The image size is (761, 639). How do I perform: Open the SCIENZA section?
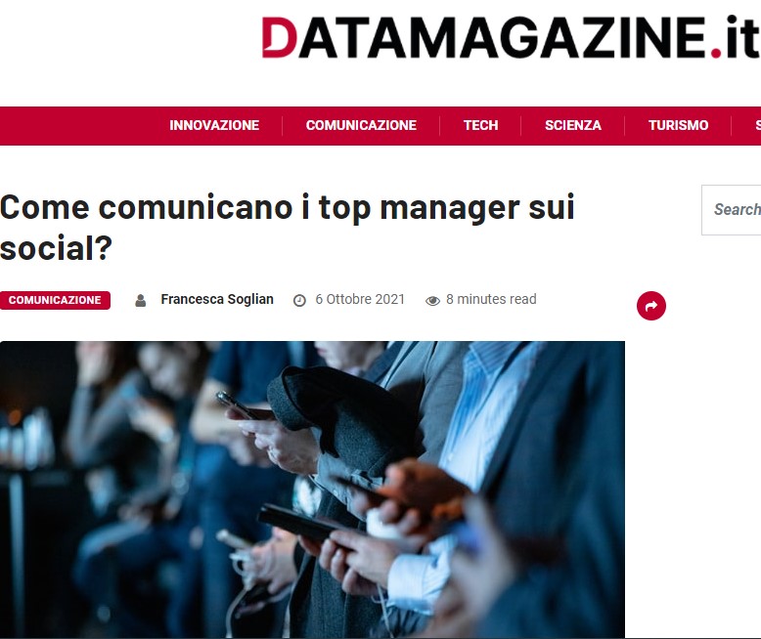tap(572, 125)
